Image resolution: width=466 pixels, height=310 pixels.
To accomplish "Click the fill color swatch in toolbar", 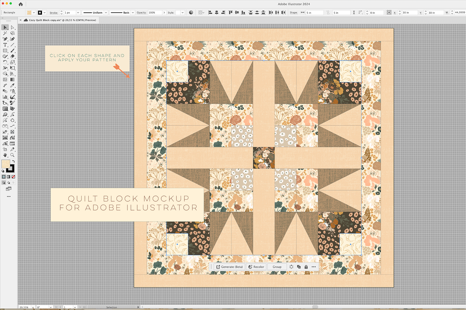I will (x=6, y=164).
